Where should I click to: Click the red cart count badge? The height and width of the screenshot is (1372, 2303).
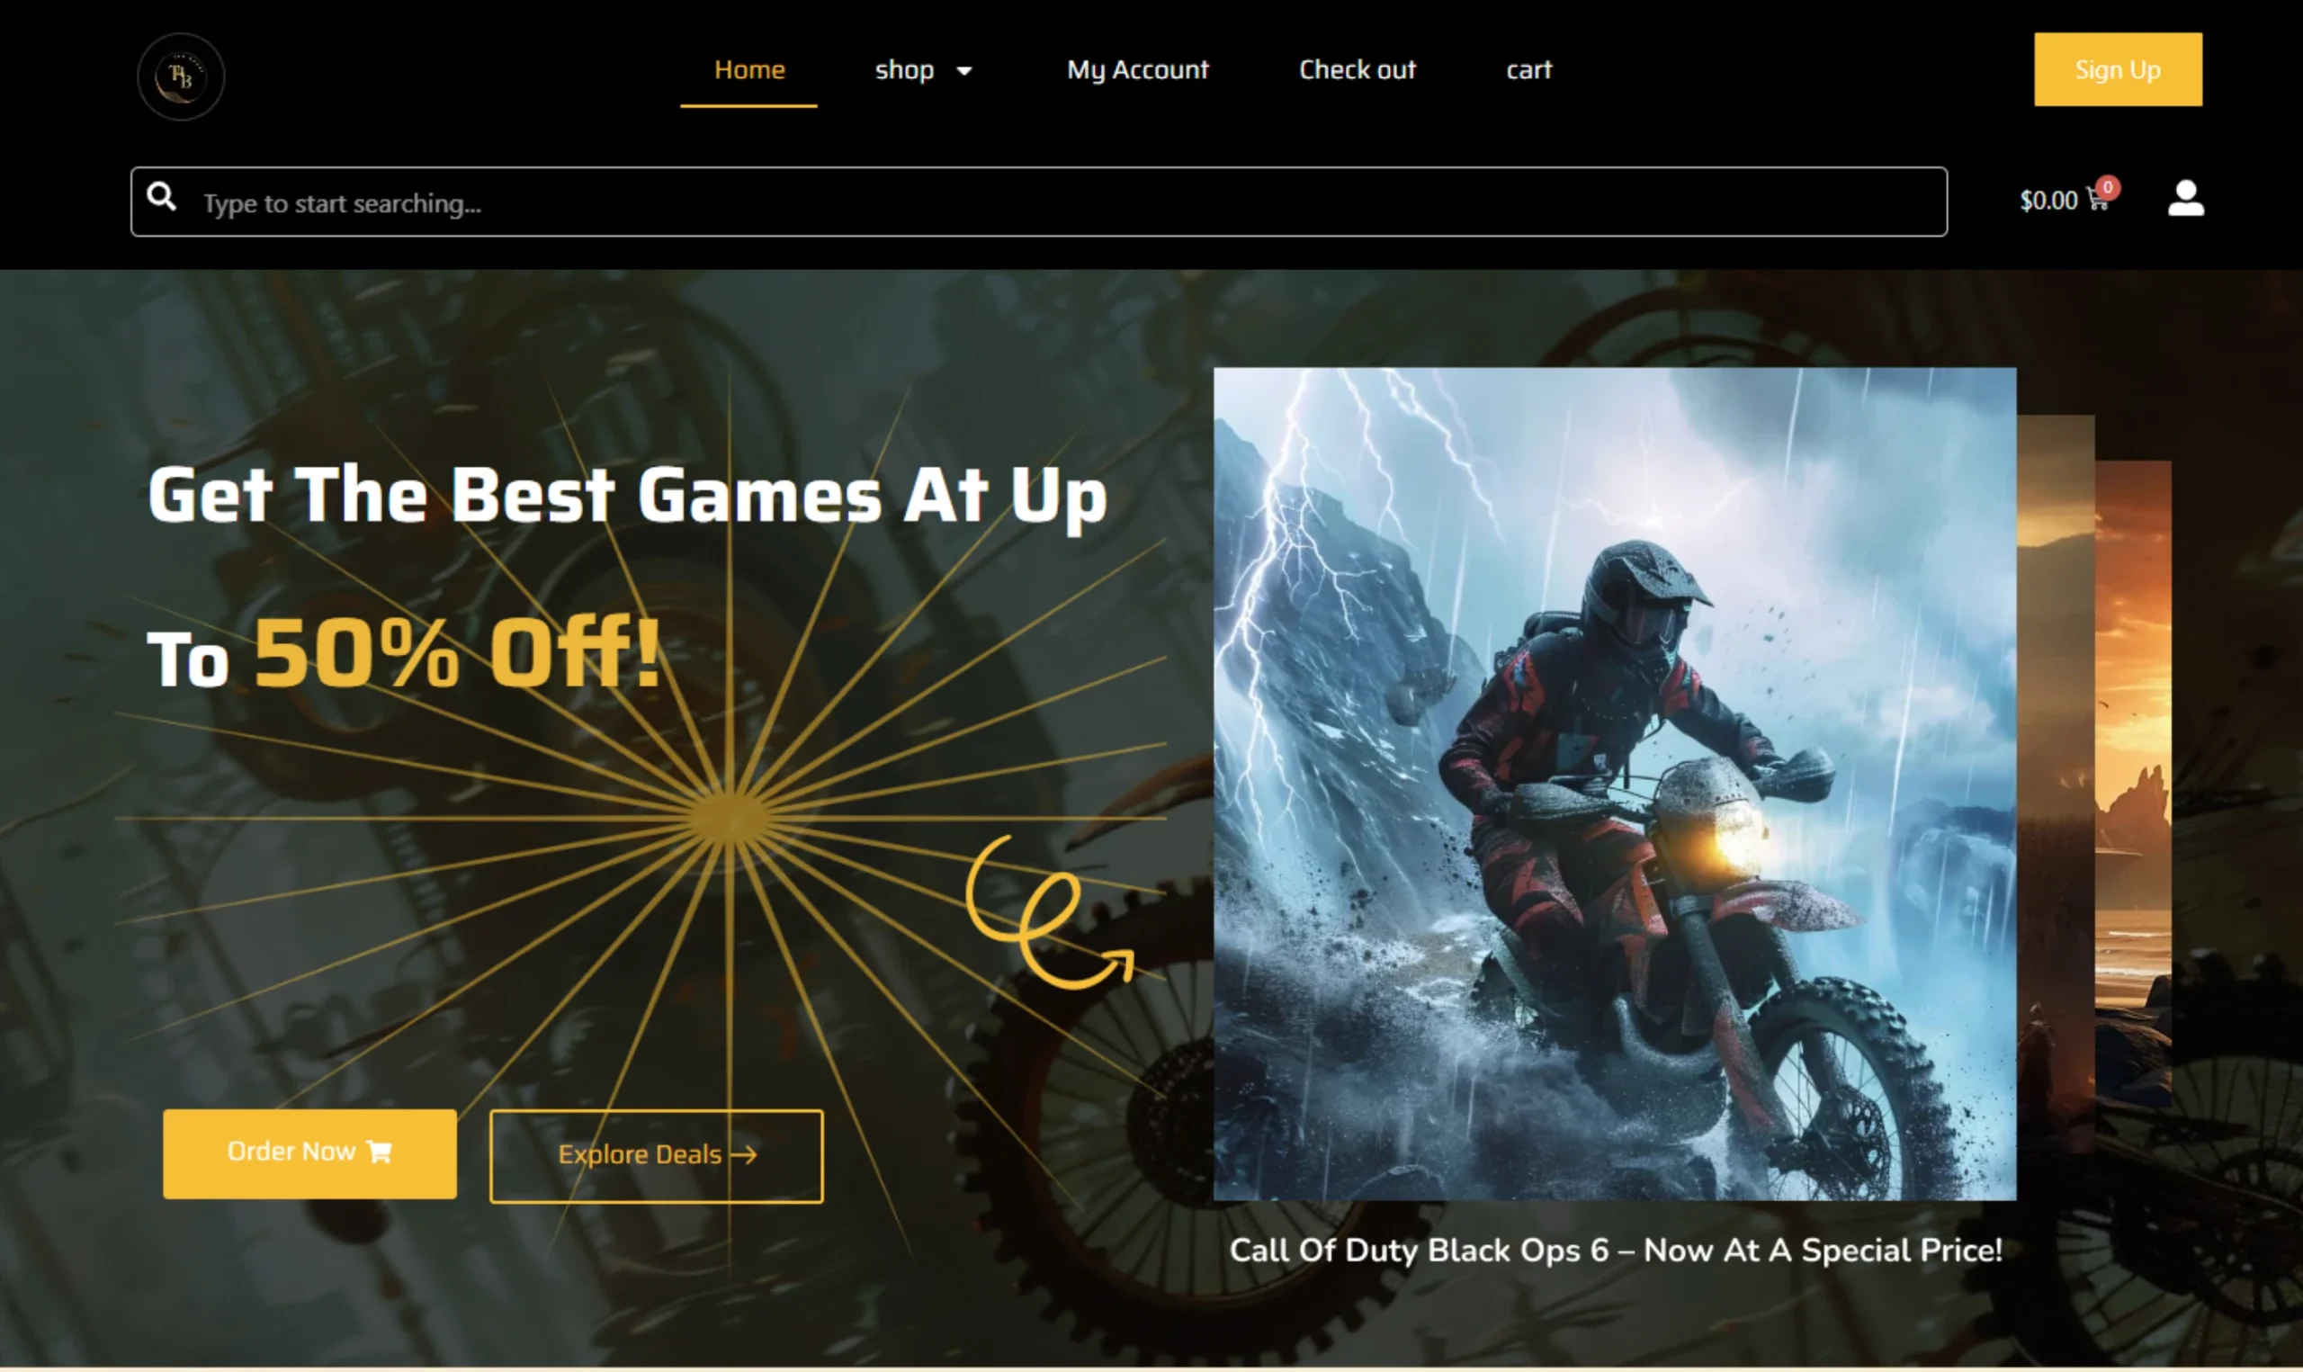tap(2108, 188)
